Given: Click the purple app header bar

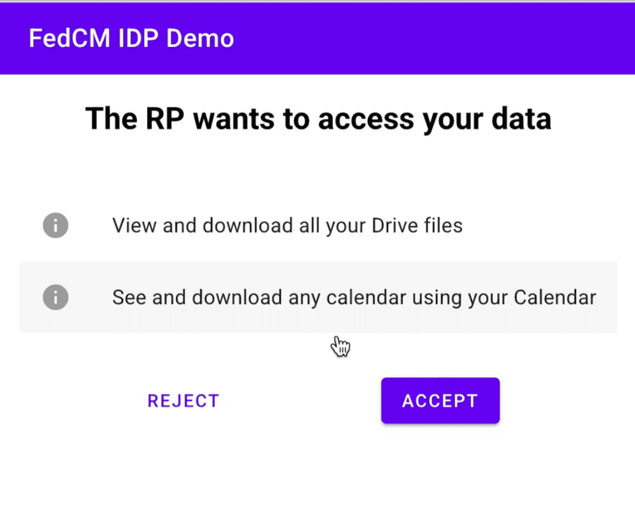Looking at the screenshot, I should click(317, 38).
